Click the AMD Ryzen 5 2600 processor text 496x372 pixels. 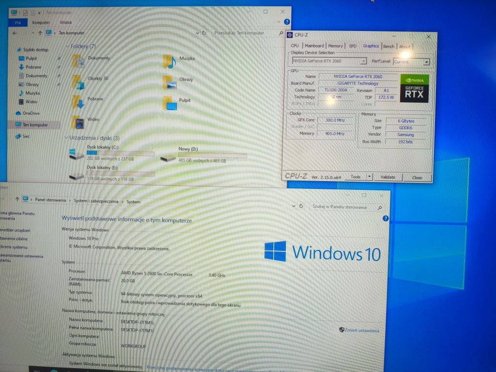click(x=156, y=274)
